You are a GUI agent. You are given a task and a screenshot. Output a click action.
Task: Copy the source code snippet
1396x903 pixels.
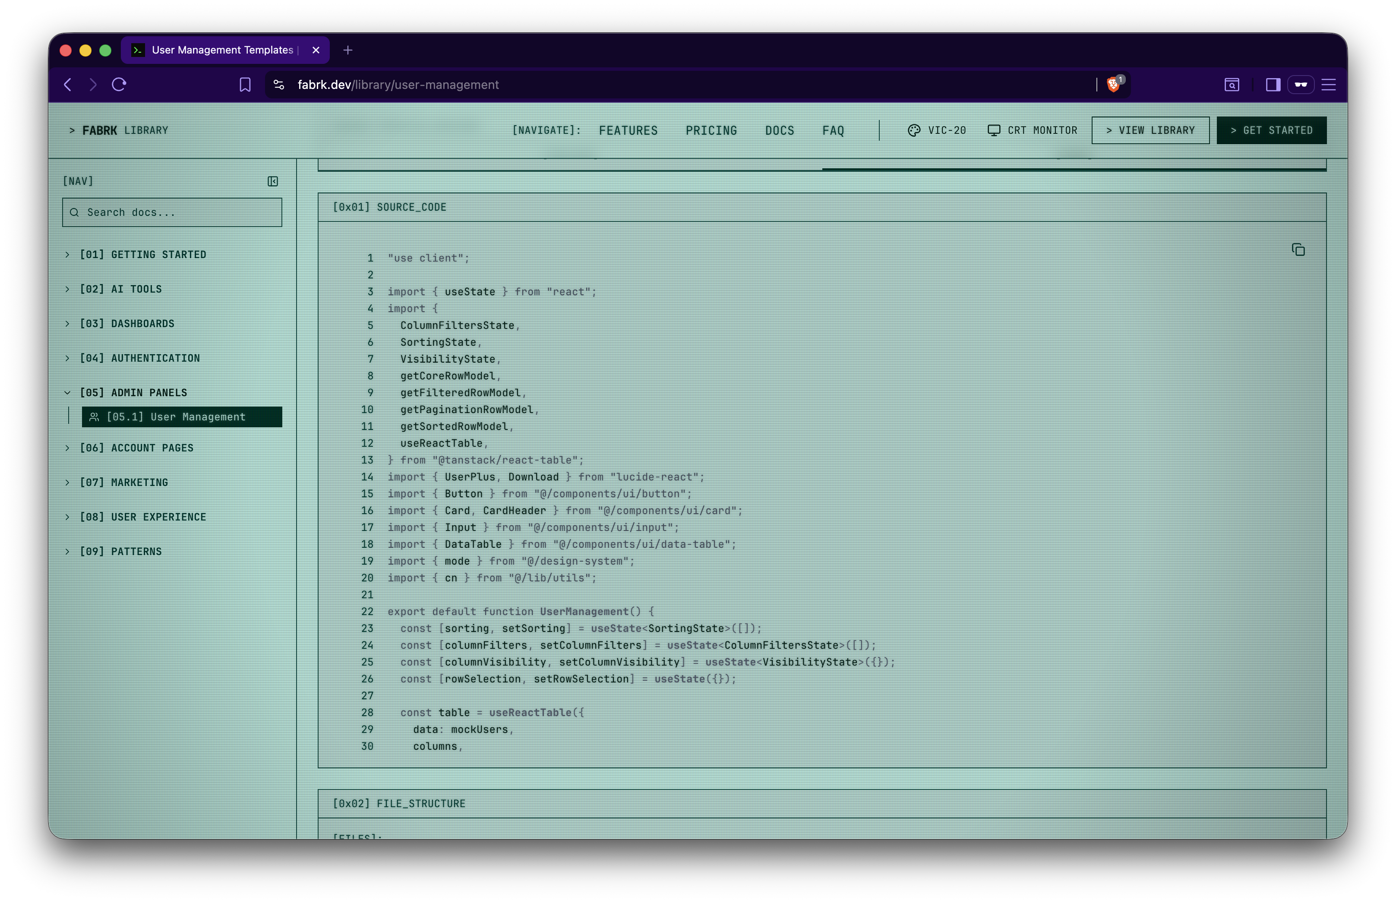[x=1298, y=249]
